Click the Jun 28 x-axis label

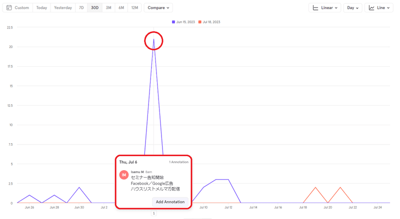pos(54,208)
